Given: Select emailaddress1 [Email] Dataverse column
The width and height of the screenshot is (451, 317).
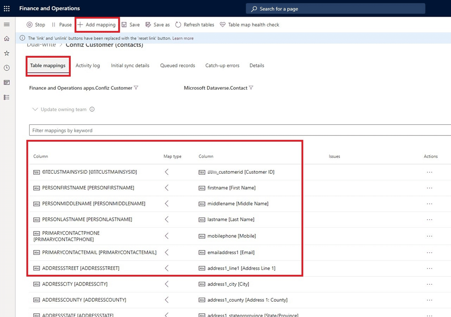Looking at the screenshot, I should point(231,252).
